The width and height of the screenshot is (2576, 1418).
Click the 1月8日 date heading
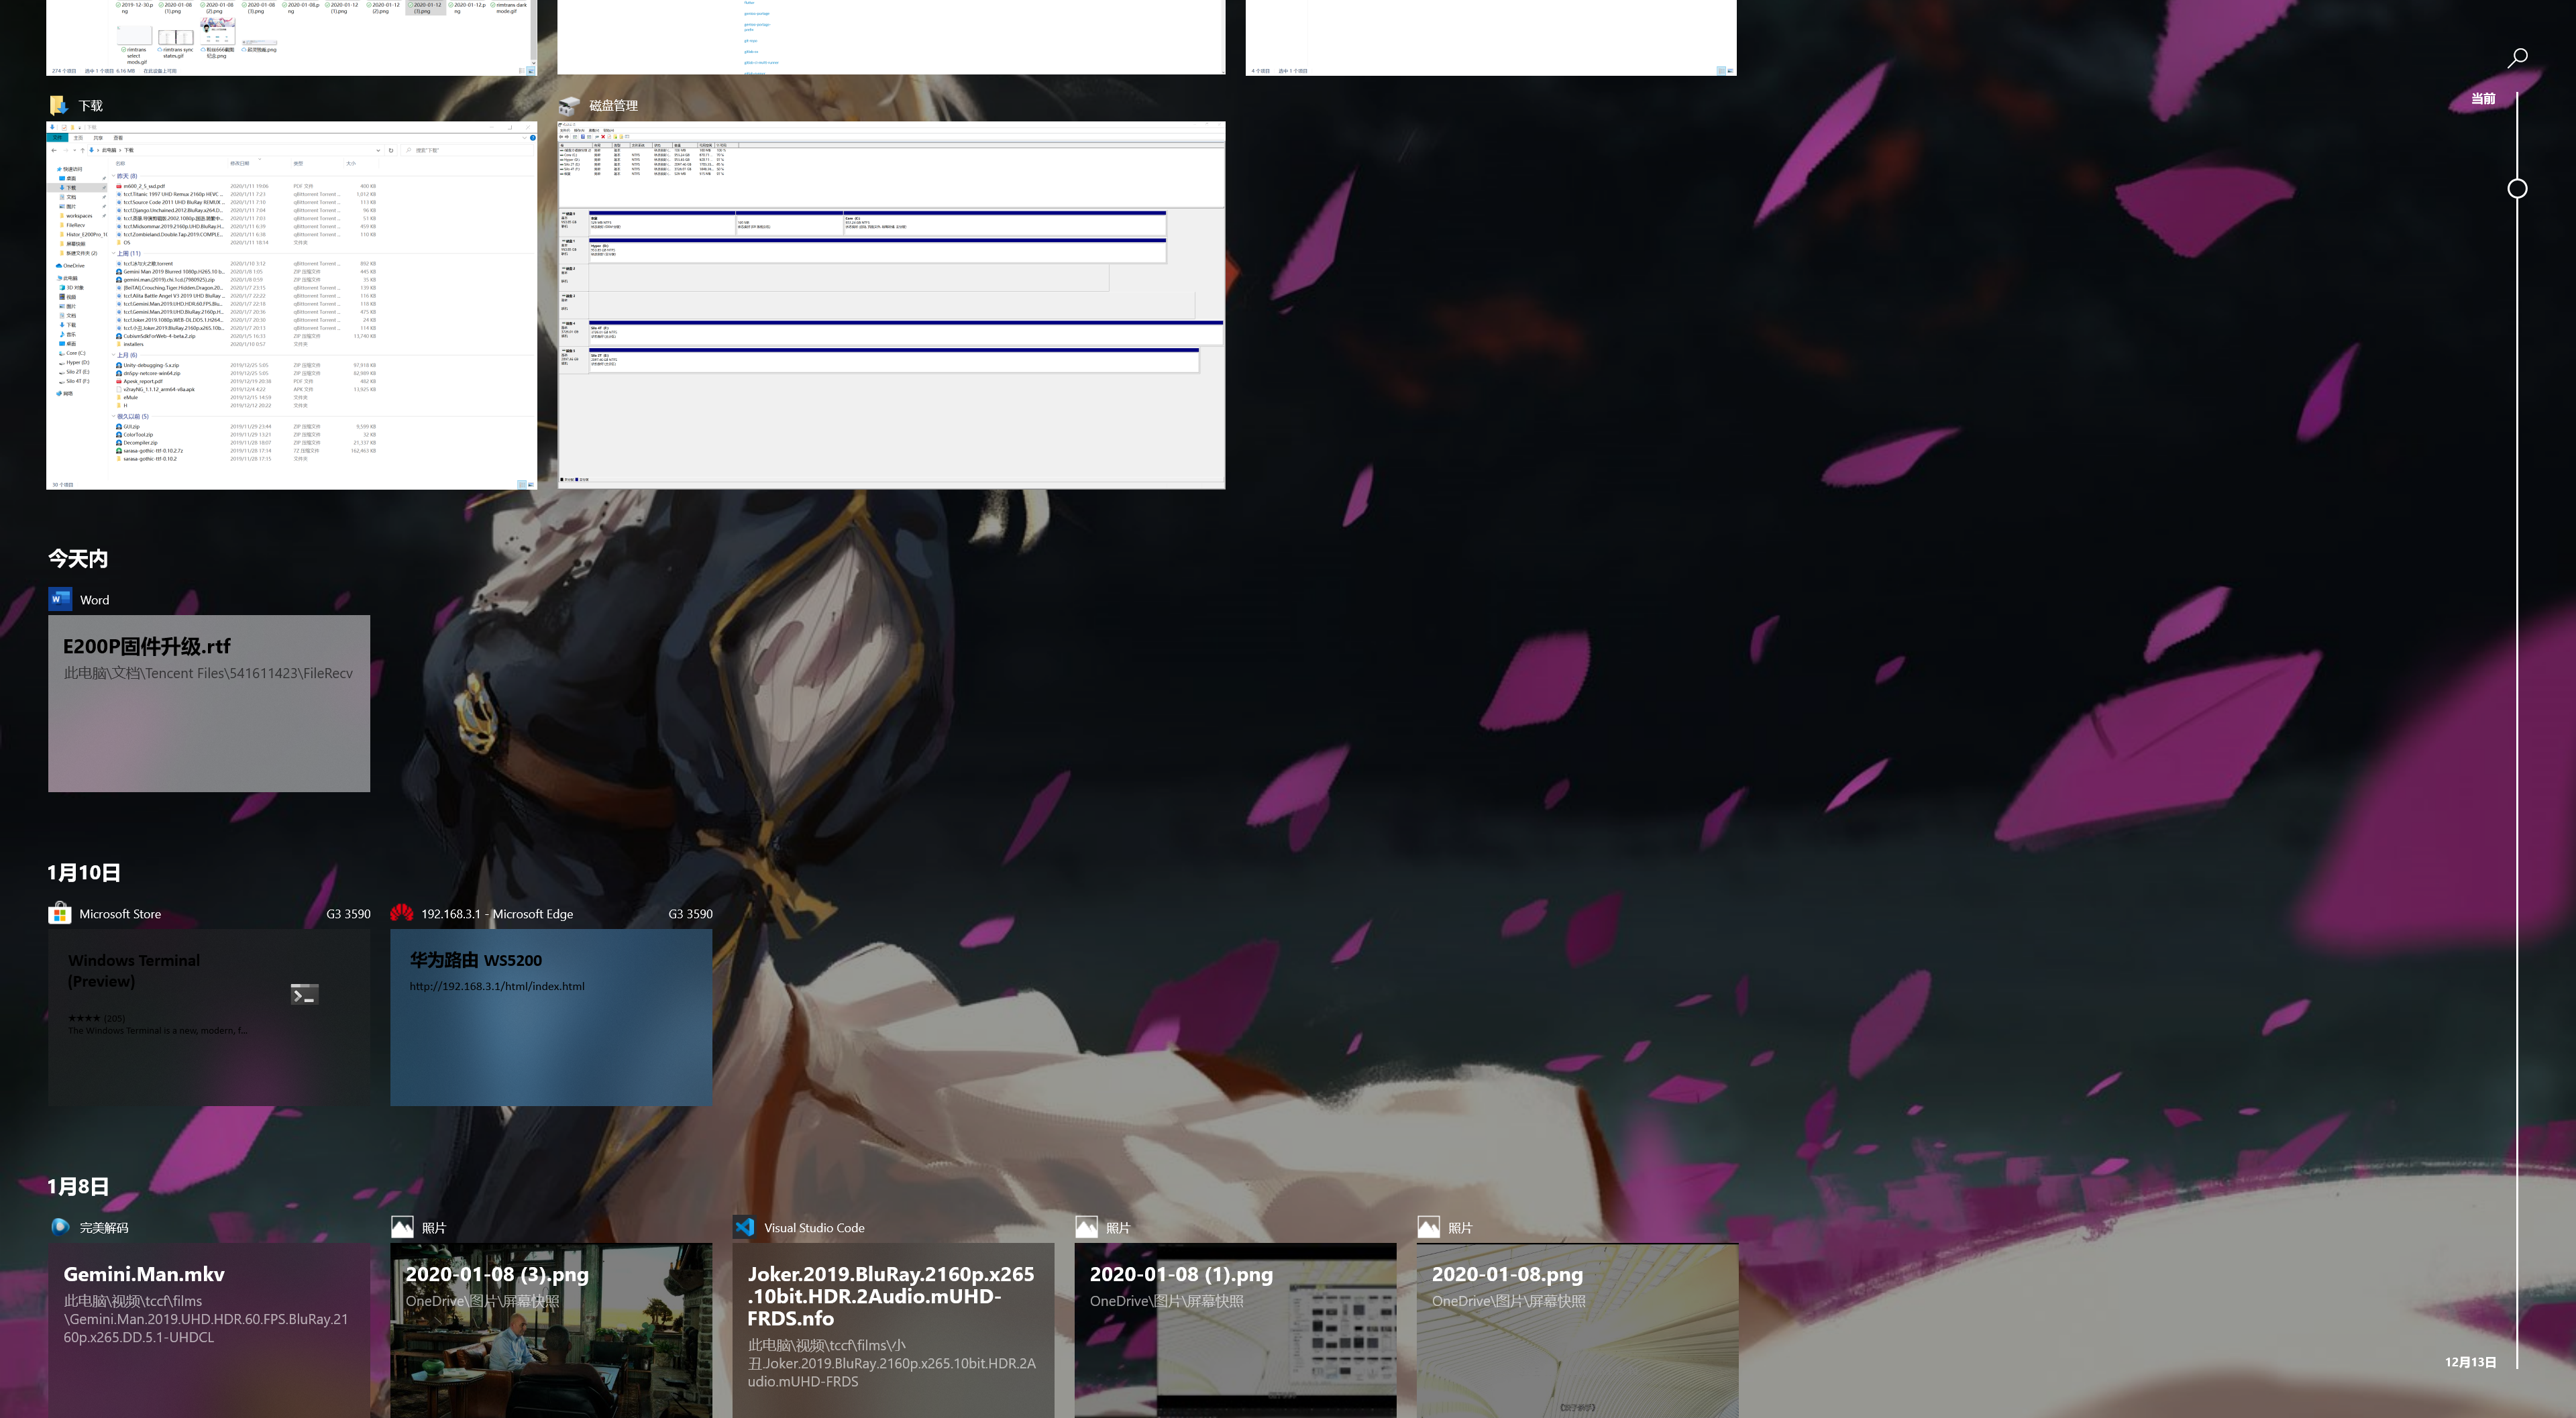[x=78, y=1186]
